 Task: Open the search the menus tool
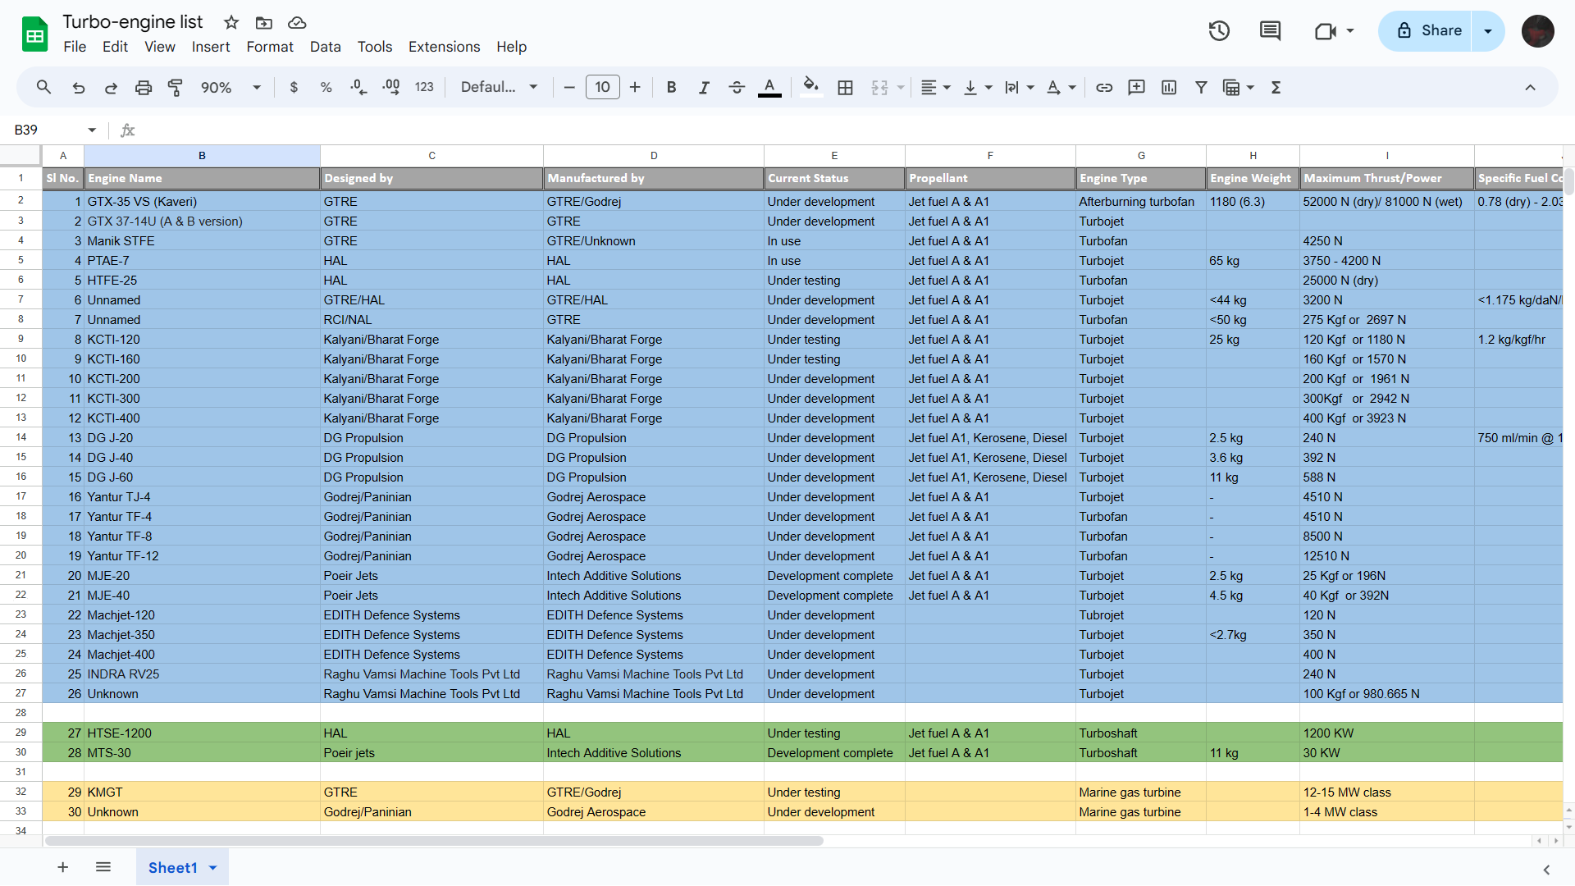(x=44, y=87)
